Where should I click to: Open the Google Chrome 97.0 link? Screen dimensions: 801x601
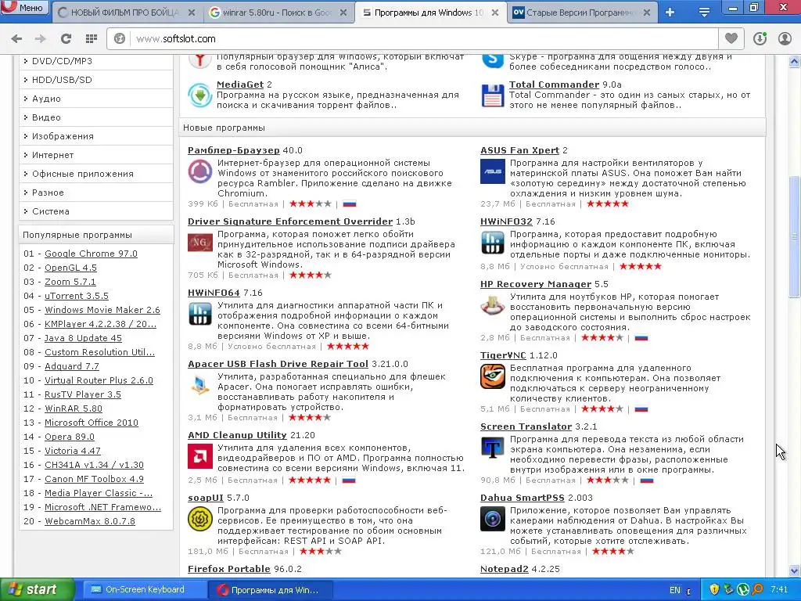[x=91, y=254]
